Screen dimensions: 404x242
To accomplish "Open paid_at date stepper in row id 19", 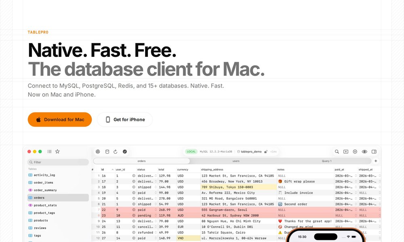I will pos(356,193).
